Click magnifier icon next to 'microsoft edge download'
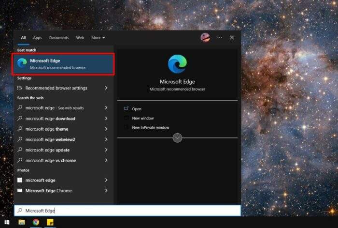 pyautogui.click(x=20, y=118)
